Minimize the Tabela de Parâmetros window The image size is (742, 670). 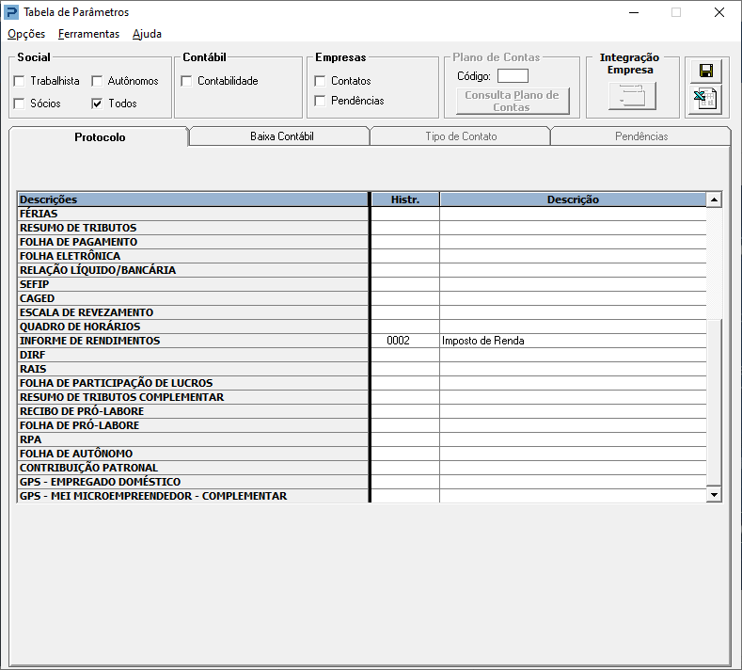pos(634,12)
